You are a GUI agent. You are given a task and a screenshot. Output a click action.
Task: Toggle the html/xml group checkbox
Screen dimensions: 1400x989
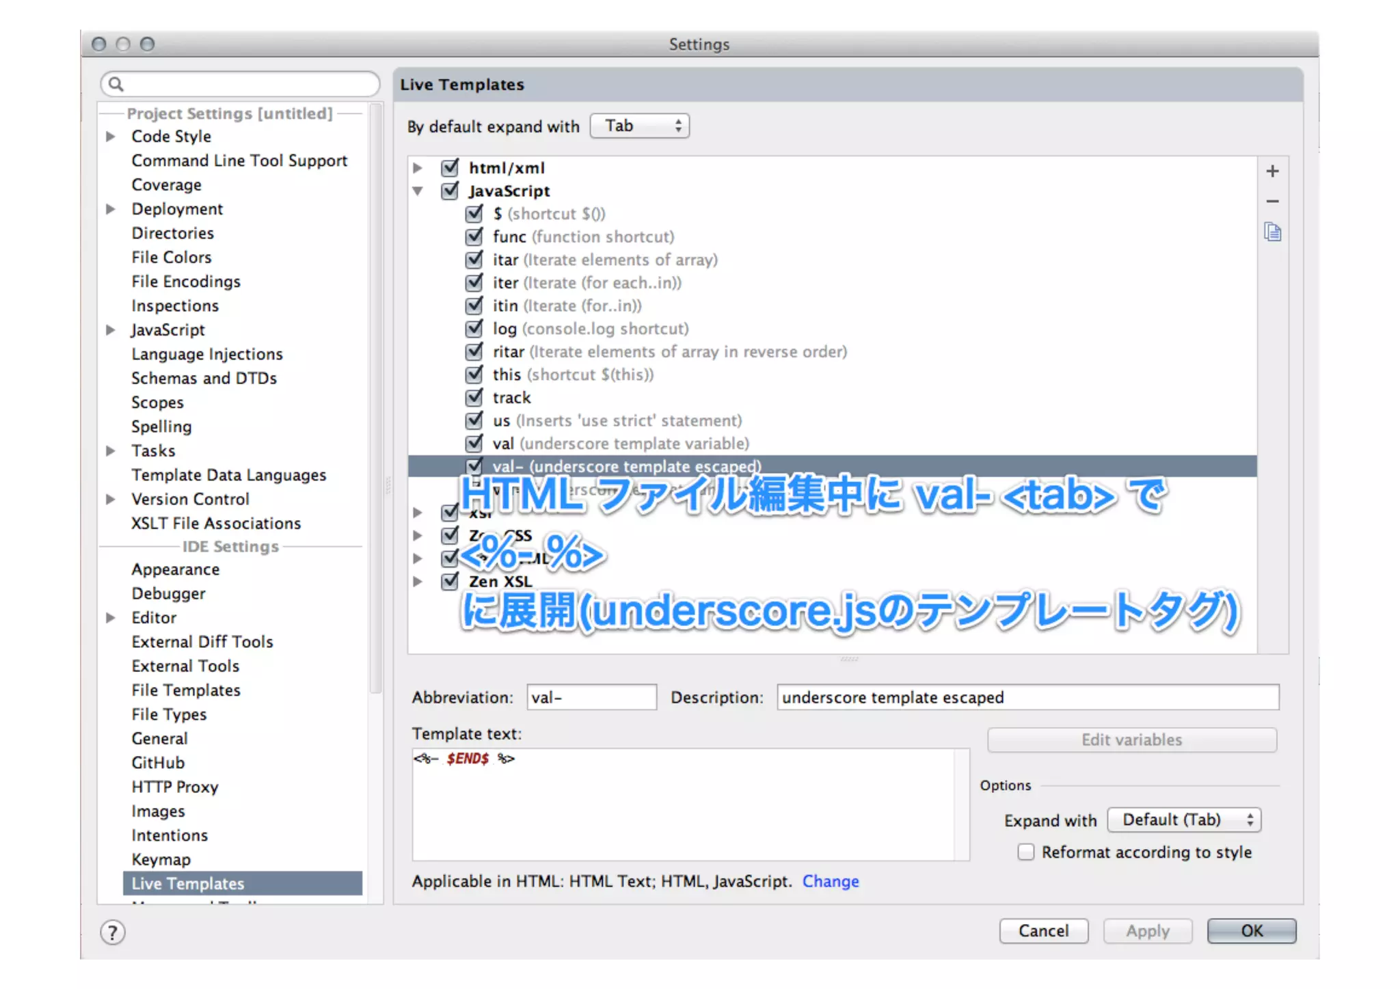(x=450, y=168)
